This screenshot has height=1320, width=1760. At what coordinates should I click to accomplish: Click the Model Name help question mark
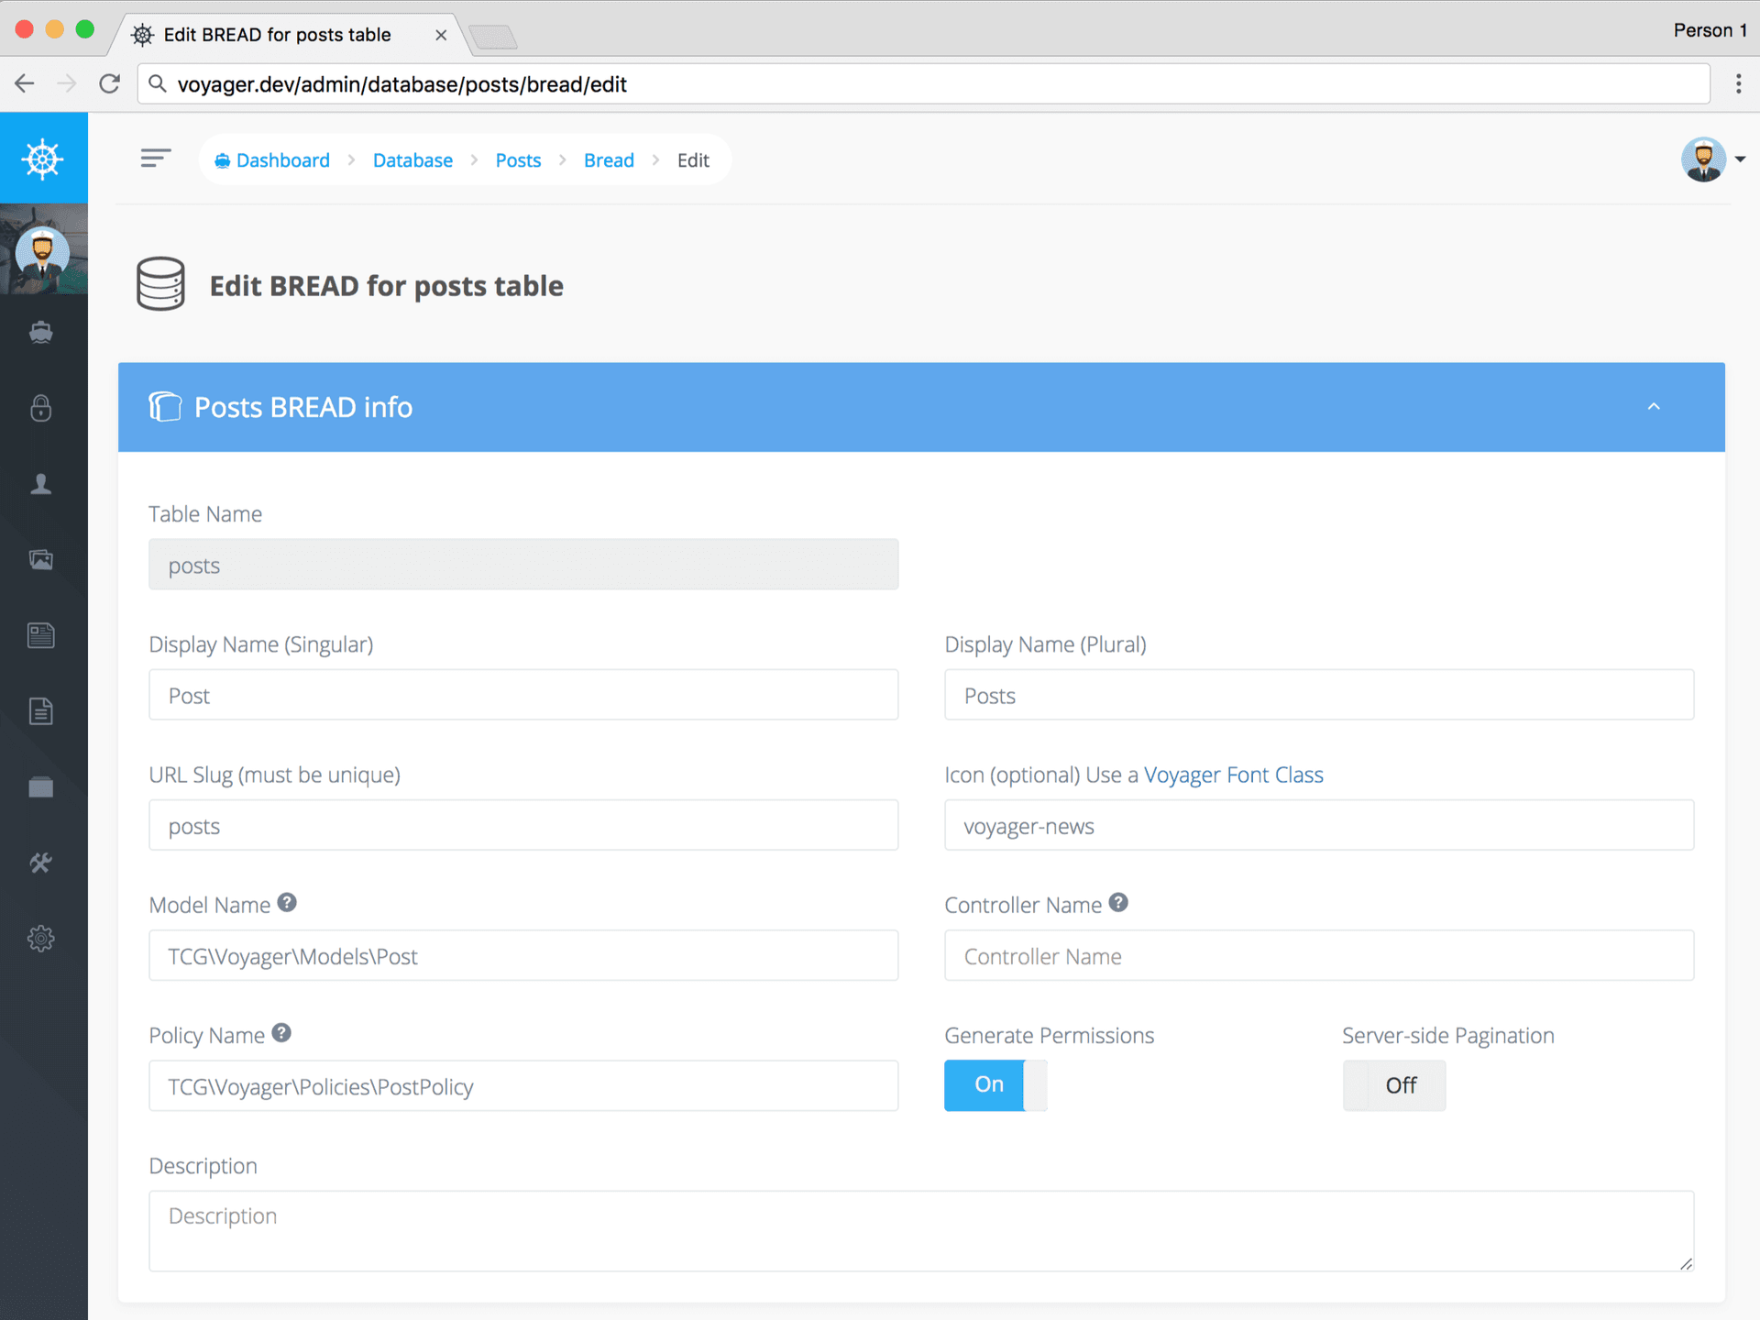click(x=287, y=901)
